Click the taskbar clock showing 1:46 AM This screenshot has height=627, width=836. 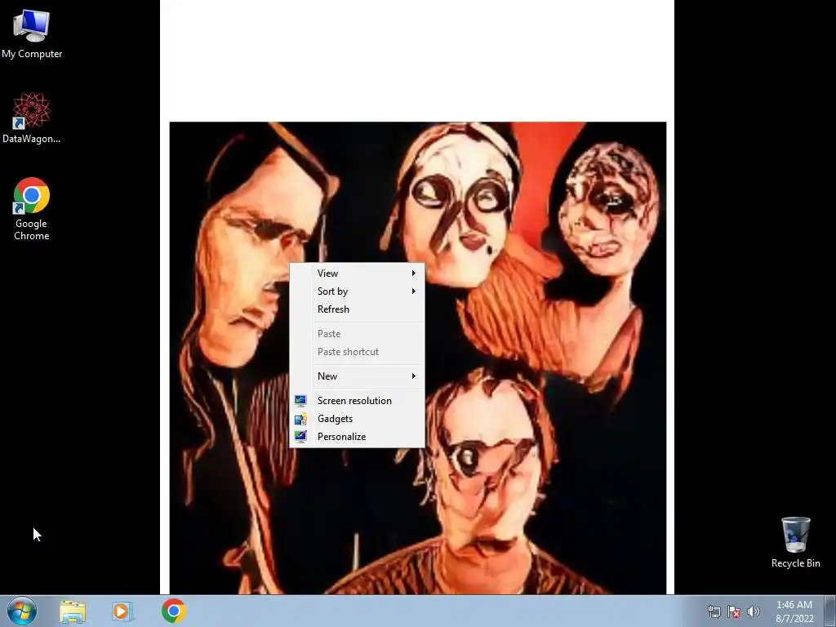tap(794, 611)
